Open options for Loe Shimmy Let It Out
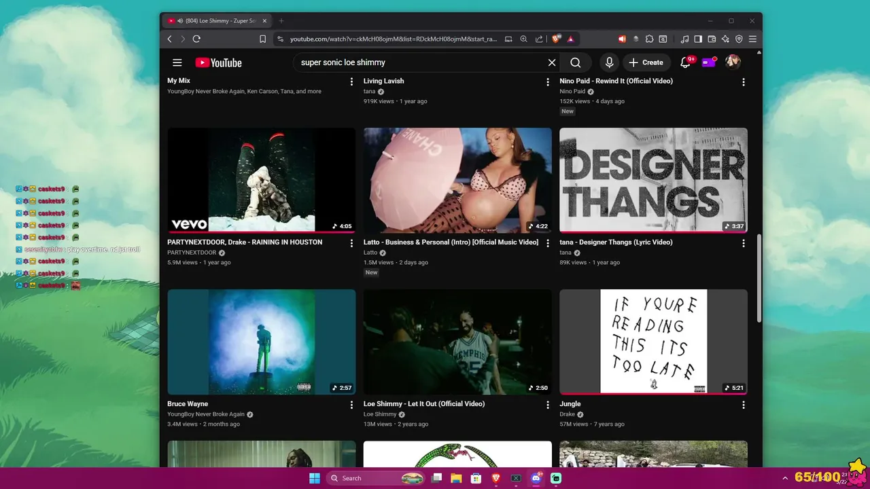870x489 pixels. tap(548, 405)
